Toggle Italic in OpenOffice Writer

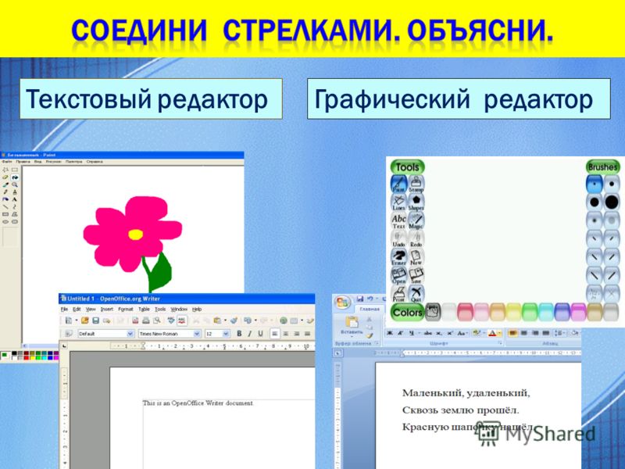(249, 334)
